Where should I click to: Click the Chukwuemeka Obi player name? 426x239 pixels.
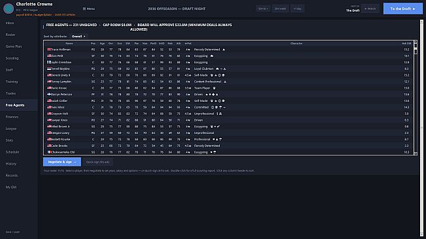[63, 152]
